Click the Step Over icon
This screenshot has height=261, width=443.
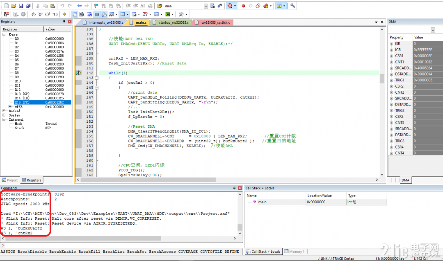pyautogui.click(x=40, y=14)
